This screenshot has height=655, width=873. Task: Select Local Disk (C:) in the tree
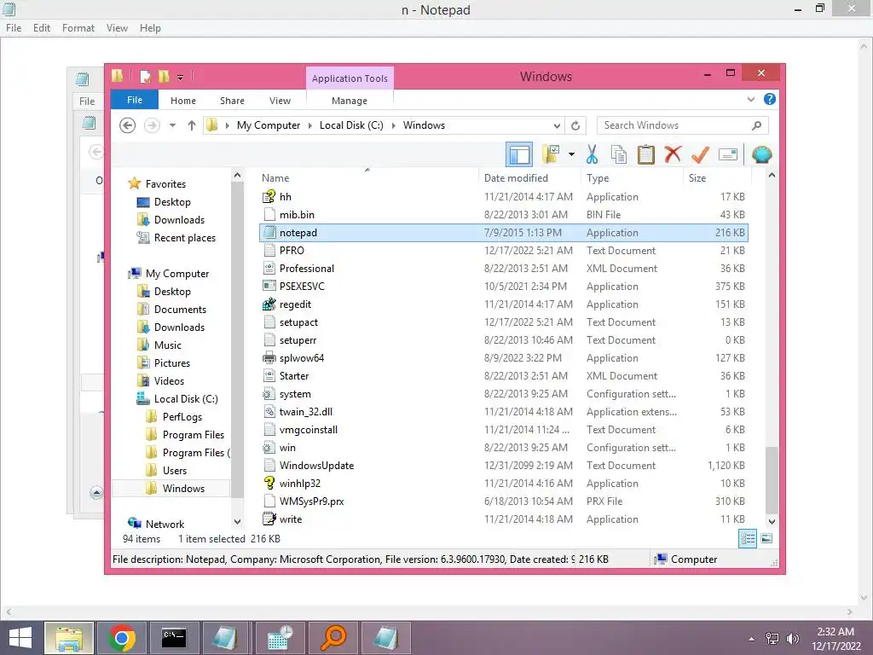pos(185,399)
